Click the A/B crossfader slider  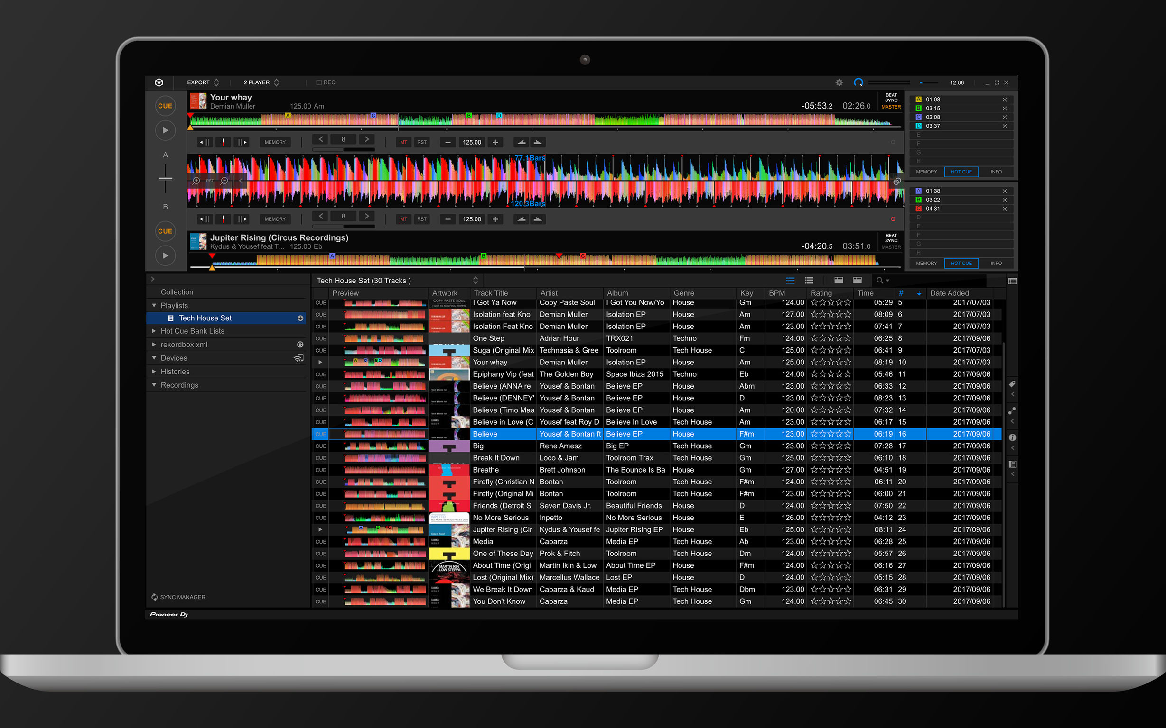pyautogui.click(x=165, y=179)
